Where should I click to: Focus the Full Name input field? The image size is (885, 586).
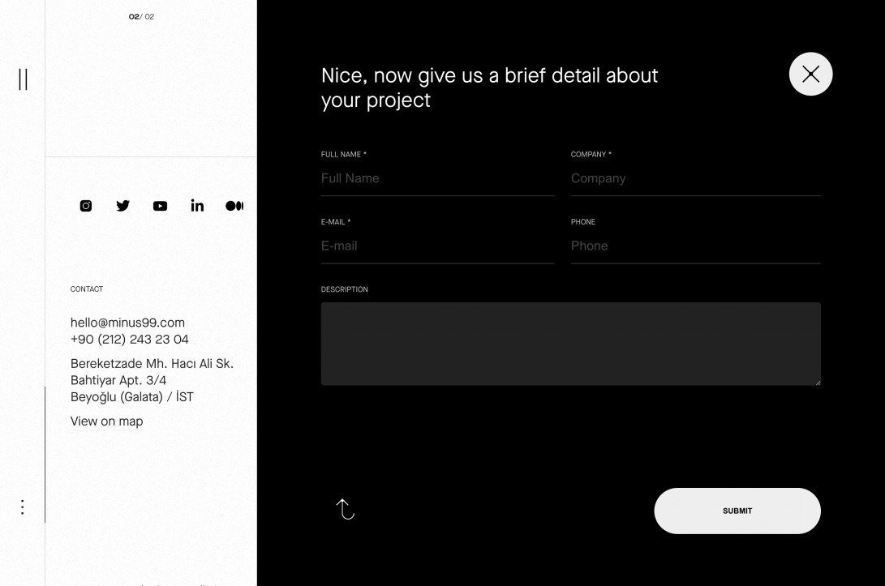437,178
